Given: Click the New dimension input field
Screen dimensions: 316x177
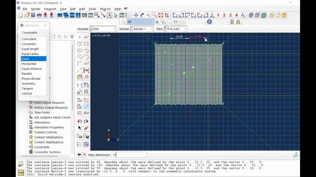Looking at the screenshot, I should coord(129,155).
